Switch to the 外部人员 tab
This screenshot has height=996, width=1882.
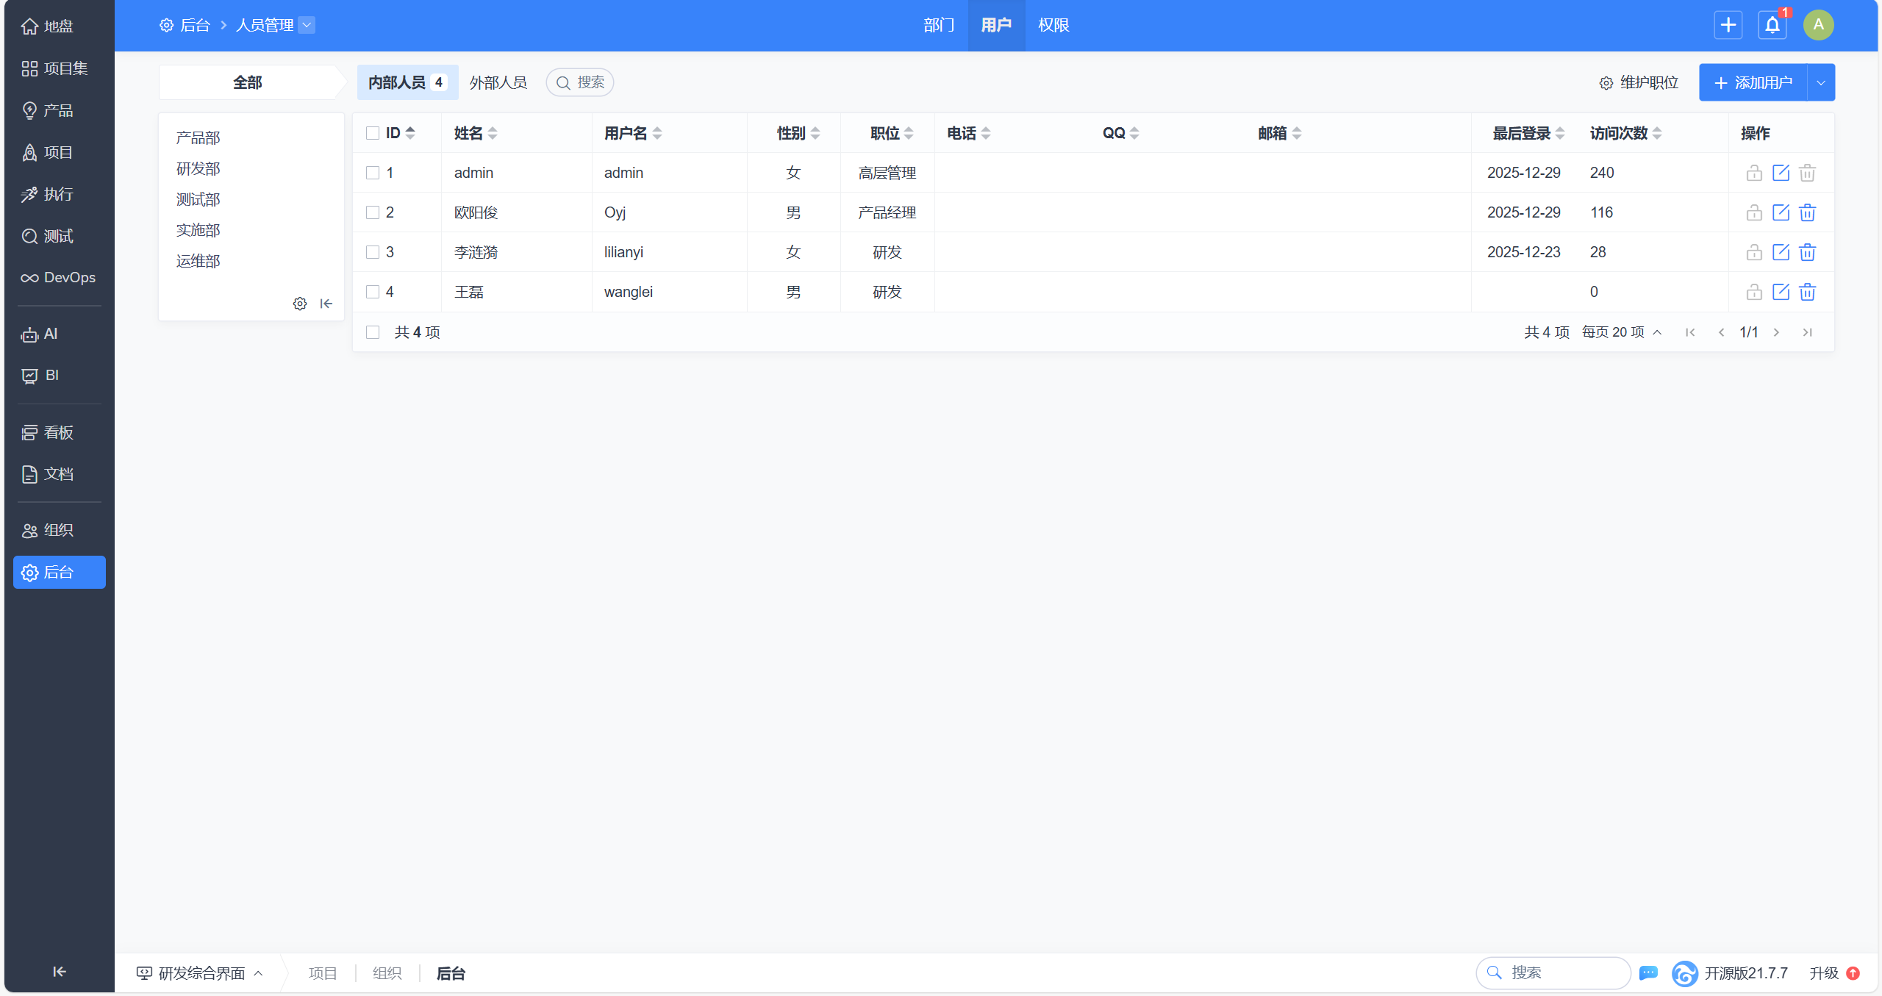498,82
